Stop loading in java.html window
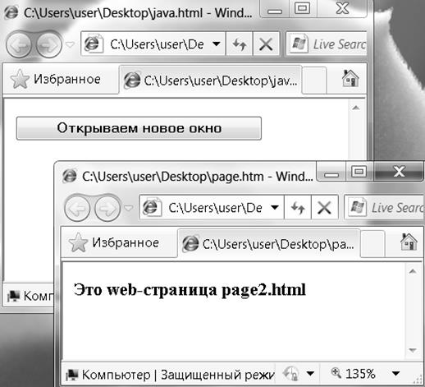The image size is (425, 387). [x=266, y=44]
